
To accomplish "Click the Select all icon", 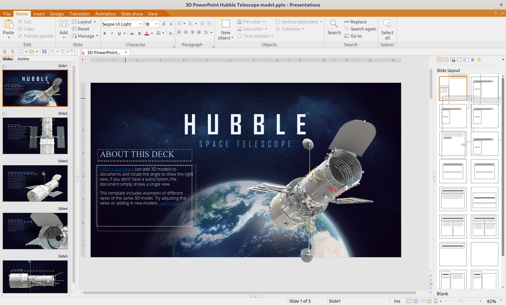I will coord(387,24).
